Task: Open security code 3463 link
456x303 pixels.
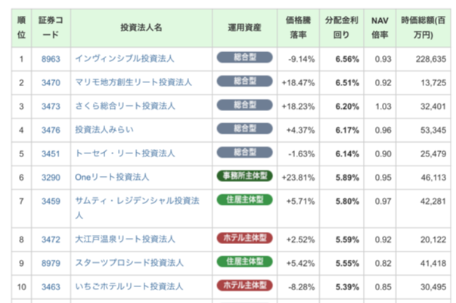Action: 51,287
